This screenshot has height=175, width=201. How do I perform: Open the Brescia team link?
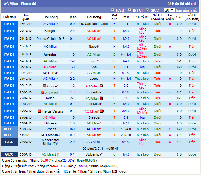point(94,117)
